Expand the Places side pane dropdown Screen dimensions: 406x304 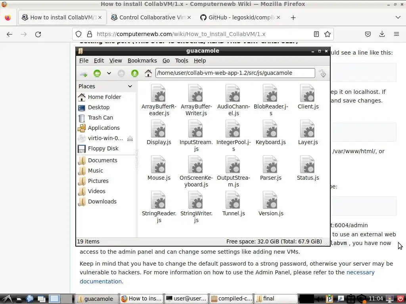coord(130,86)
